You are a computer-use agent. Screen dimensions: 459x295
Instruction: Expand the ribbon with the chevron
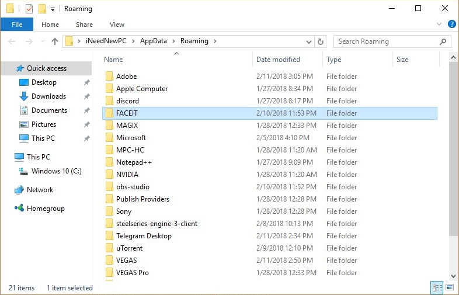click(x=439, y=24)
